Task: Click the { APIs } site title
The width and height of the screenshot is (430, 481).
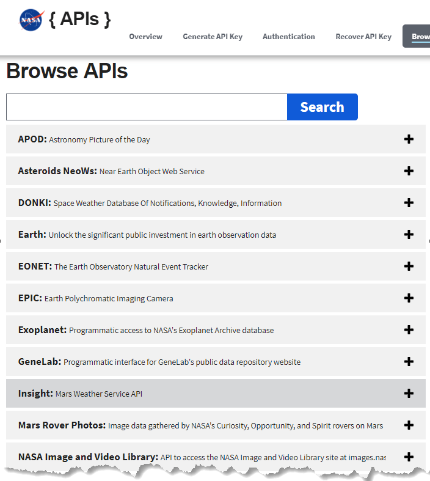Action: tap(79, 19)
